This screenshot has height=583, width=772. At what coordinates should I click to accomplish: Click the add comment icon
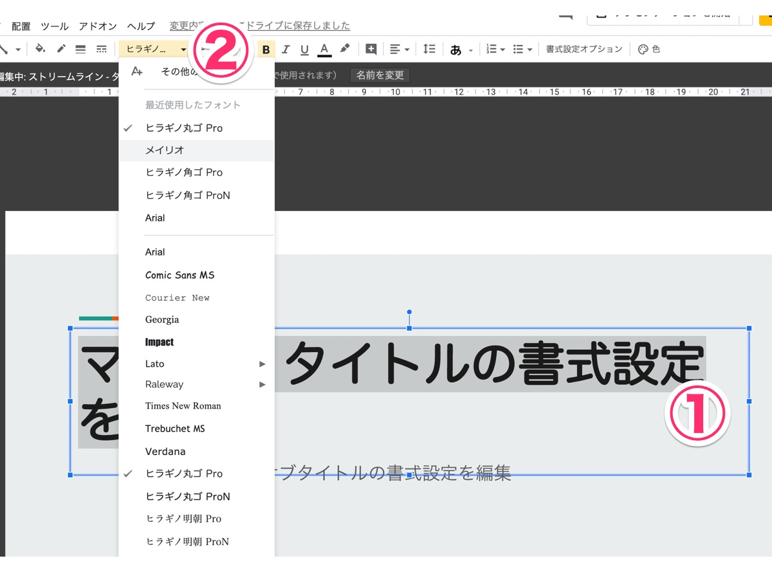pyautogui.click(x=371, y=49)
